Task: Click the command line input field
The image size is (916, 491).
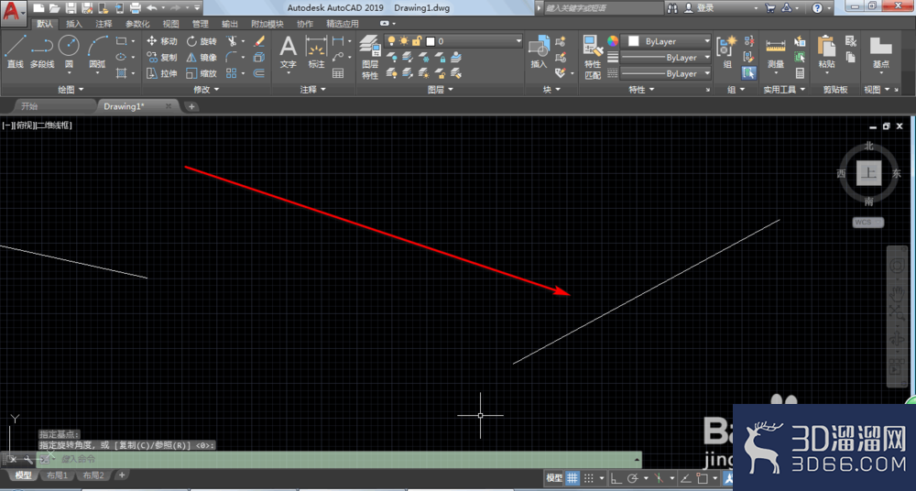Action: (347, 460)
